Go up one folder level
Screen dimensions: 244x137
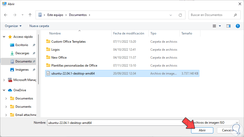[30, 15]
